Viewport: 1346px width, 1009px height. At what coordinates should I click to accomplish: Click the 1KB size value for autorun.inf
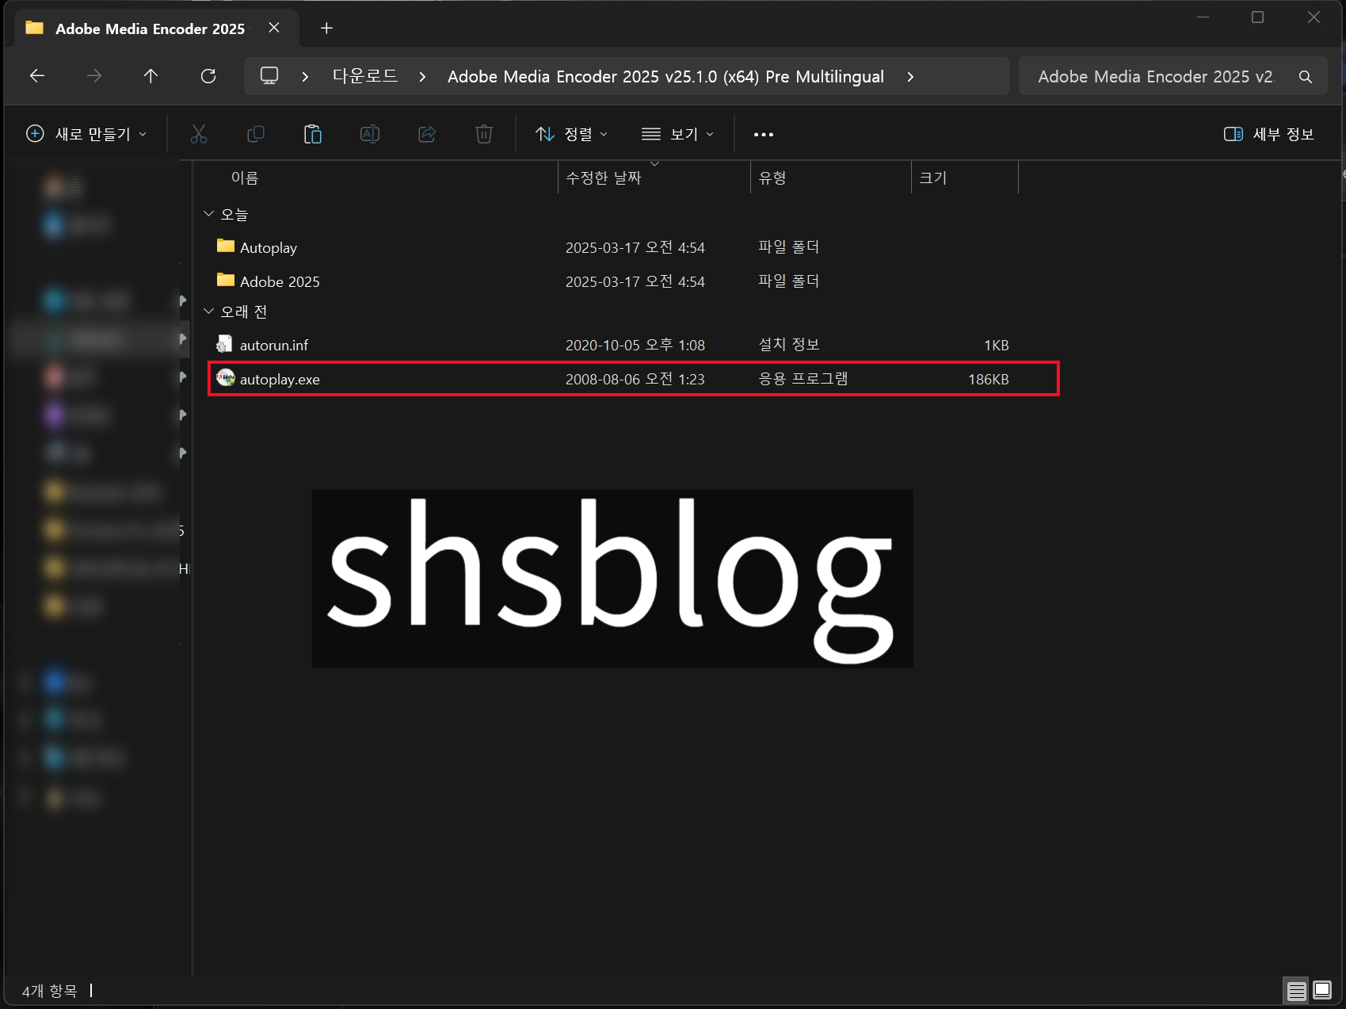(x=997, y=346)
